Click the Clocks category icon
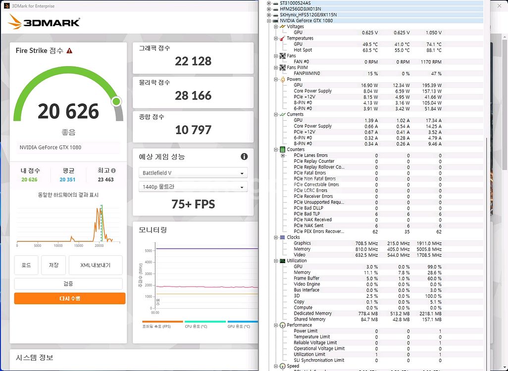 point(283,237)
